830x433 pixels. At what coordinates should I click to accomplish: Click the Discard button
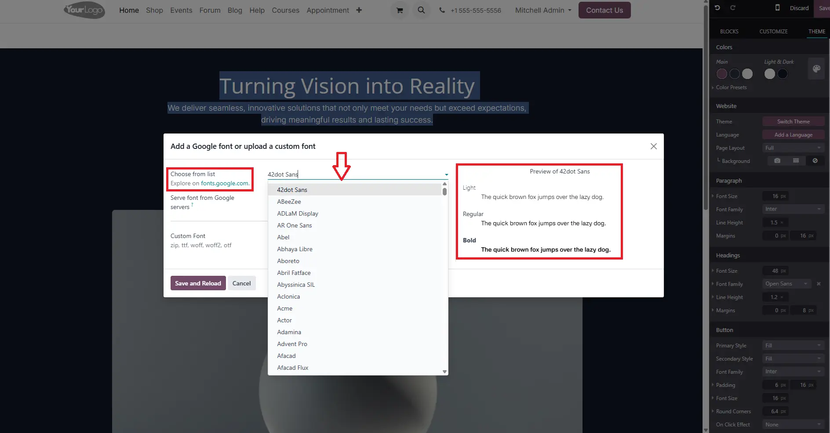click(799, 8)
